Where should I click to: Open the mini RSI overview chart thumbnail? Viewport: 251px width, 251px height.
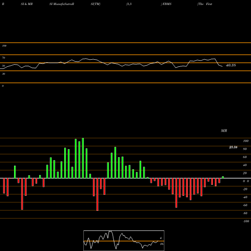click(x=124, y=240)
